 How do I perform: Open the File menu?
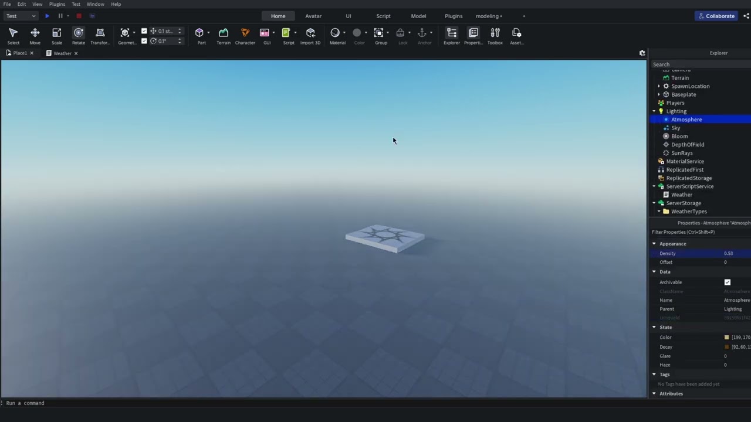[x=7, y=4]
